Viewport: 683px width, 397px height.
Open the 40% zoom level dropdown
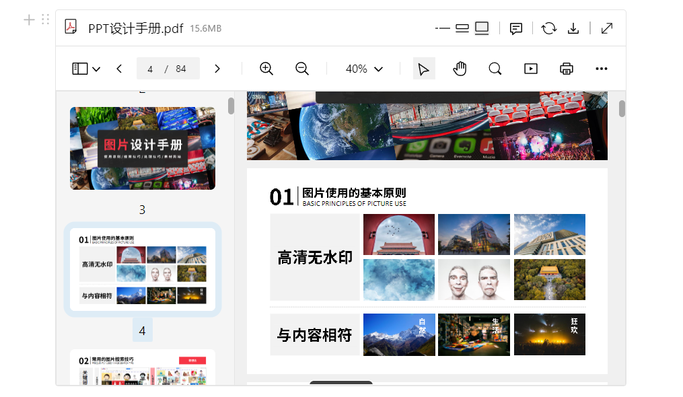pyautogui.click(x=364, y=68)
